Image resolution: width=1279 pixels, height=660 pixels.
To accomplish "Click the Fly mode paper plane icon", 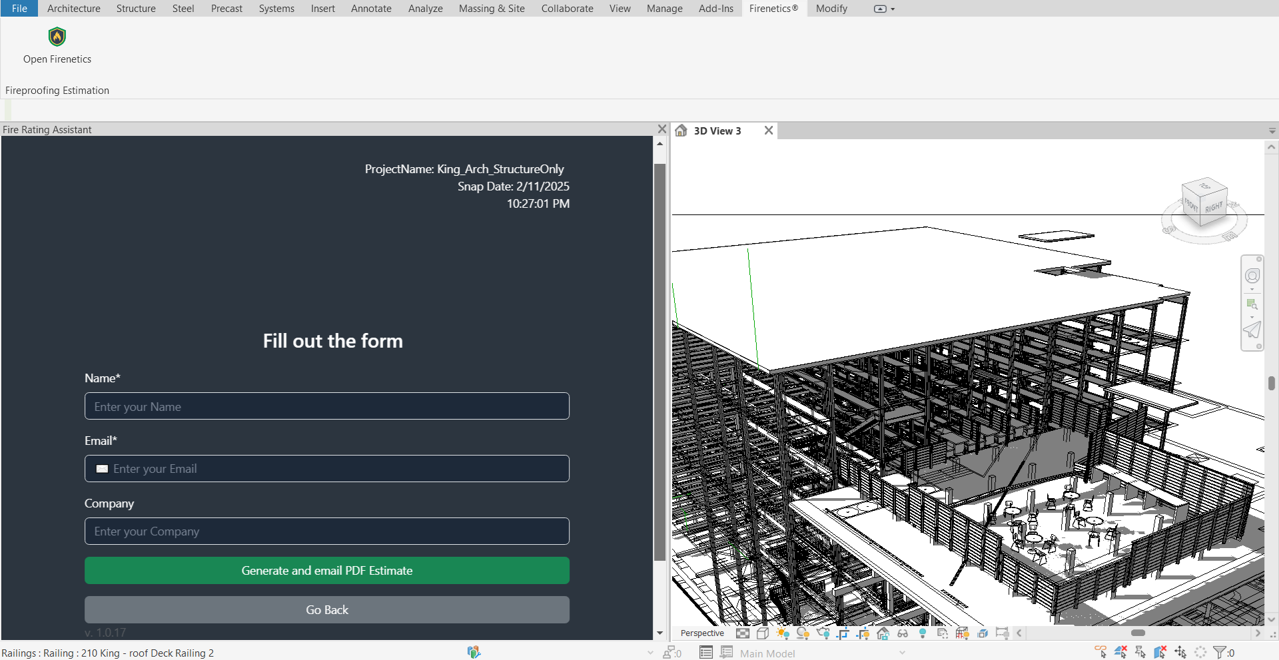I will (x=1252, y=330).
